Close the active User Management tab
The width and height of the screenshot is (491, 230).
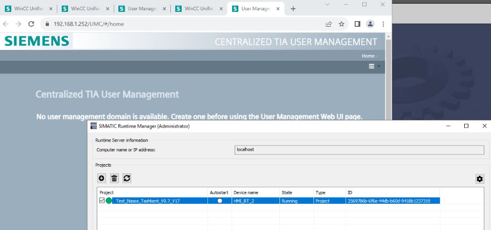pyautogui.click(x=278, y=9)
